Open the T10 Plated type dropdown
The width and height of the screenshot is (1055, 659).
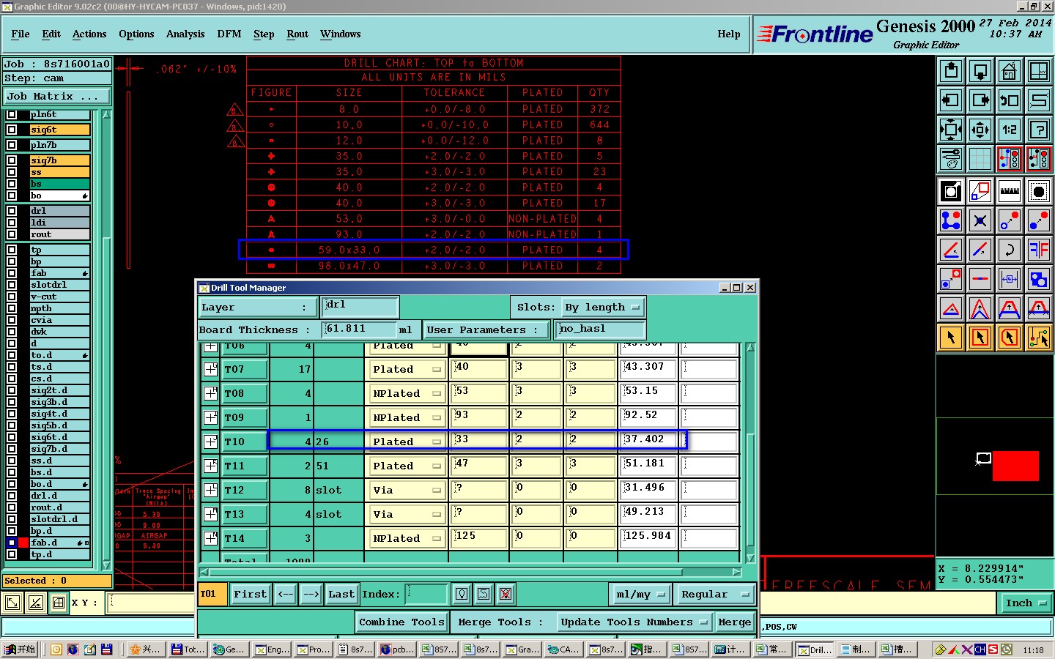pyautogui.click(x=406, y=442)
